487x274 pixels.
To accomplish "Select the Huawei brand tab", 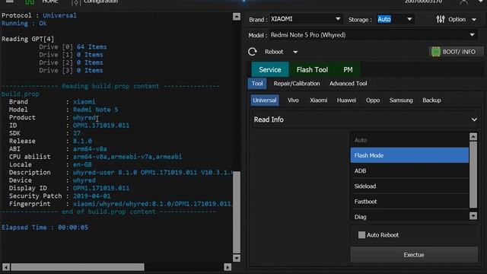I will click(346, 100).
